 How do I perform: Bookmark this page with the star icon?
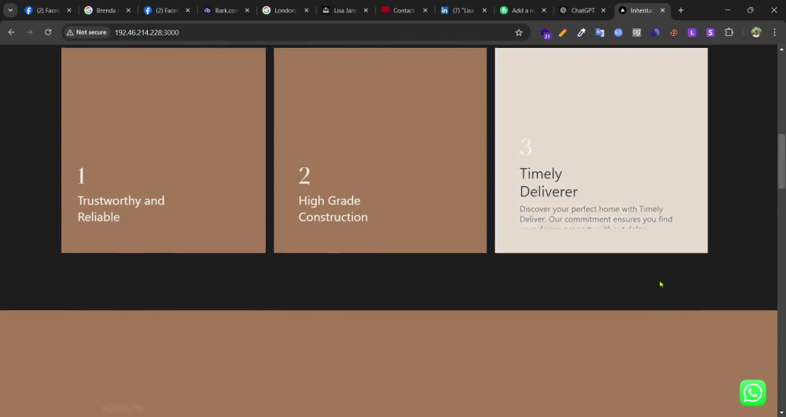click(x=519, y=32)
